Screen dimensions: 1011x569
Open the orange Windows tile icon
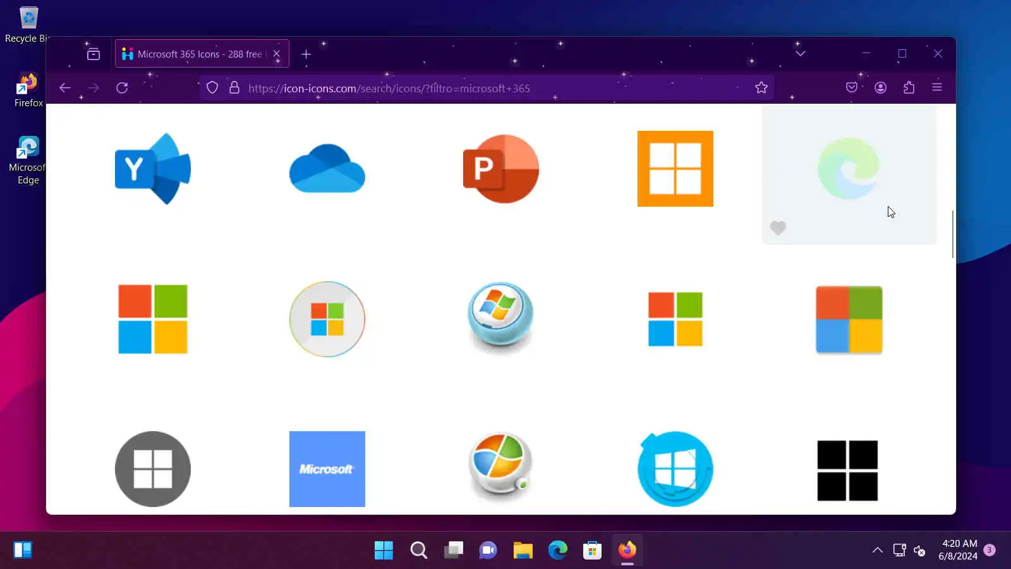click(675, 169)
